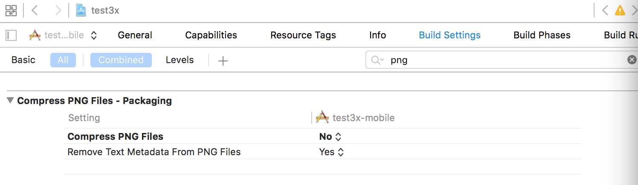Go back with the left navigation arrow
This screenshot has height=185, width=638.
click(35, 11)
